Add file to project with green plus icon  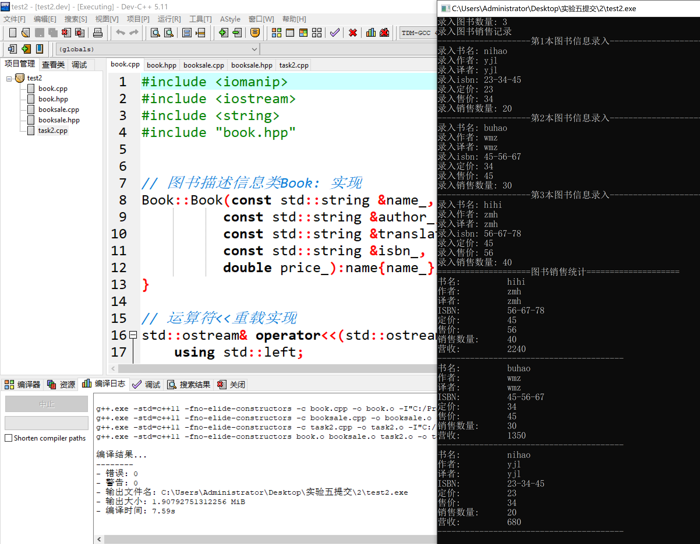223,32
